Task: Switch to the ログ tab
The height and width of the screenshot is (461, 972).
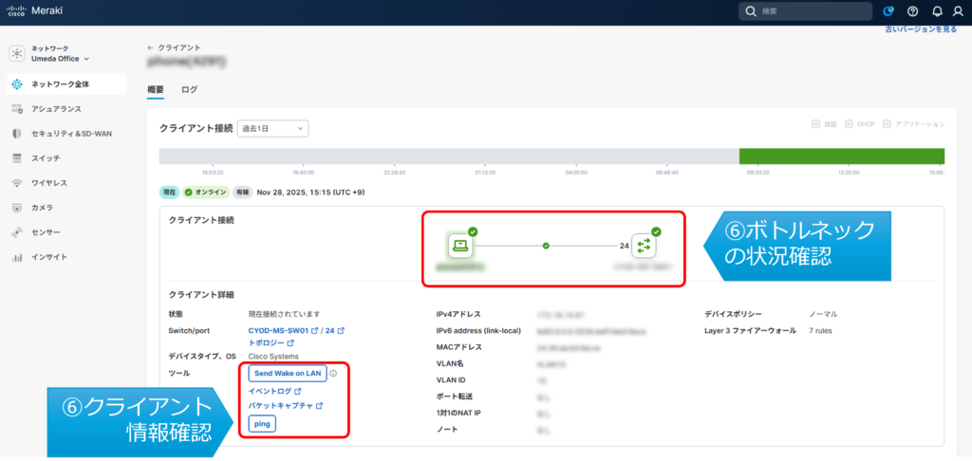Action: [190, 89]
